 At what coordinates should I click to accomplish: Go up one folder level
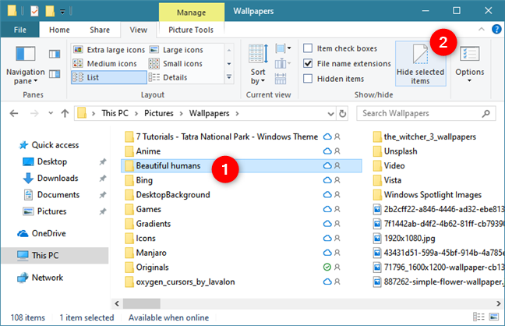point(65,113)
